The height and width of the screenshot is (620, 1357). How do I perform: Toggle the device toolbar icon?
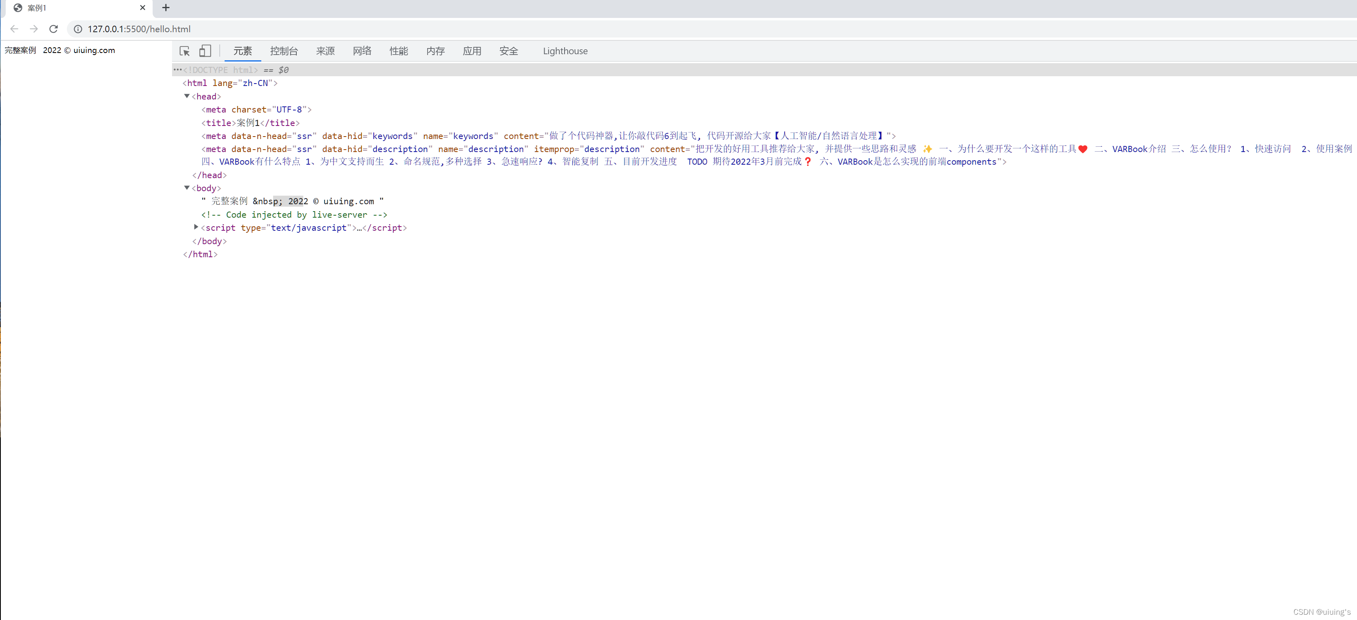tap(205, 51)
